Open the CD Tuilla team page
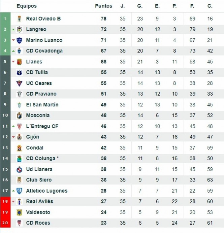Screen dimensions: 224x233 (x=37, y=72)
